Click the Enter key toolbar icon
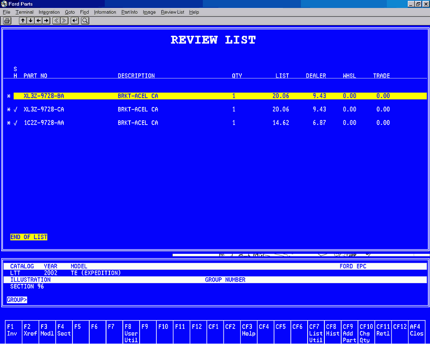Viewport: 430px width, 344px height. click(75, 21)
